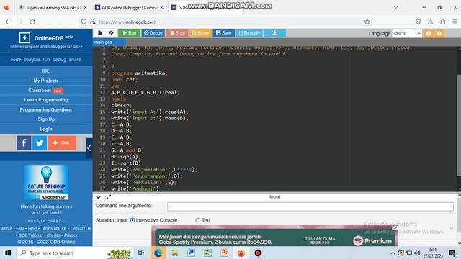Screen dimensions: 461x259
Task: Open Learn Programming page
Action: pos(46,100)
